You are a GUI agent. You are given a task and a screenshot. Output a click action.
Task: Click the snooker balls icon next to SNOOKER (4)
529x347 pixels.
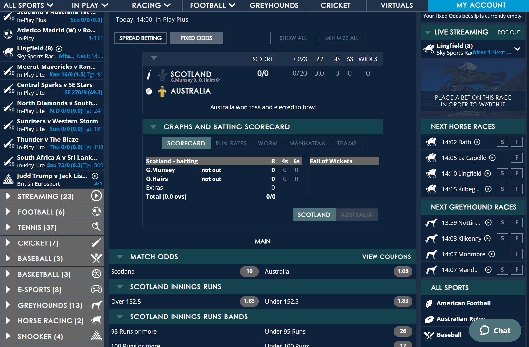tap(96, 336)
